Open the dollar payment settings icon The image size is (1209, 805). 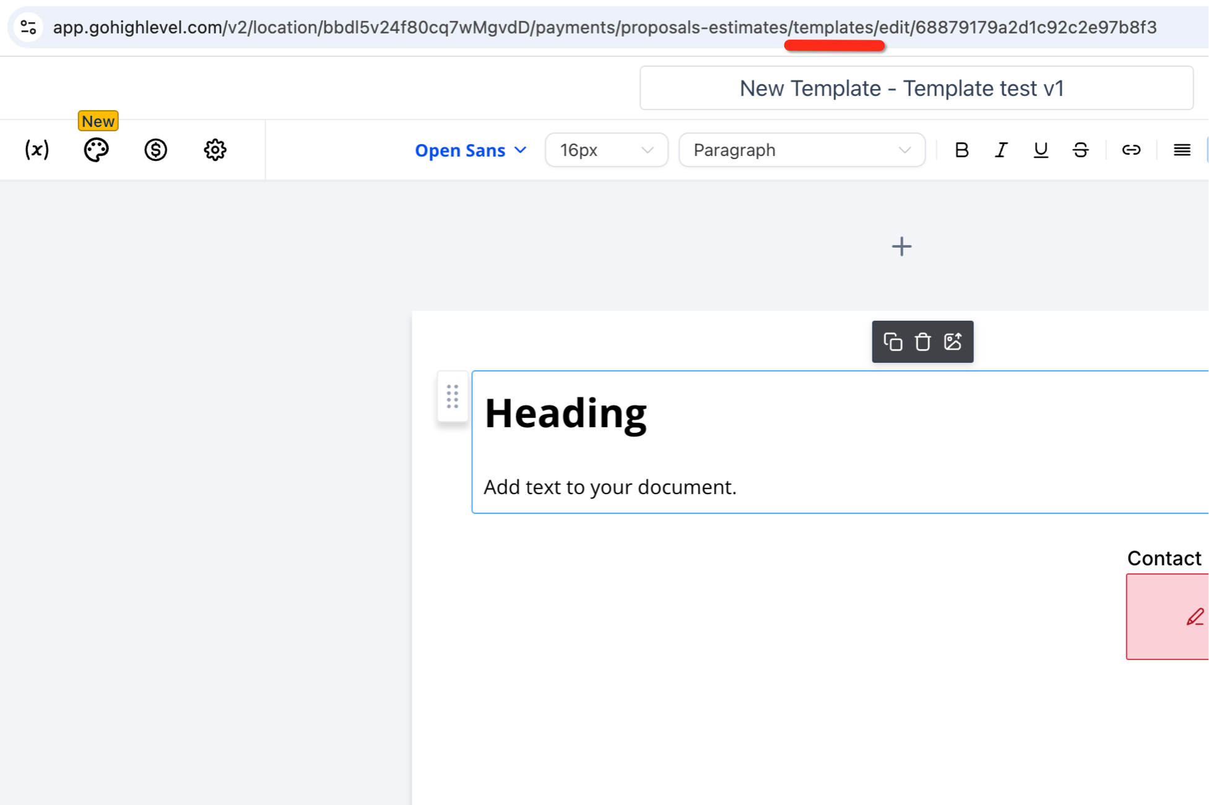(x=155, y=150)
